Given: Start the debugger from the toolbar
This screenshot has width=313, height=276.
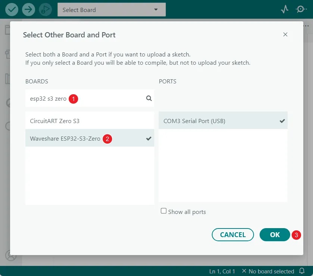Looking at the screenshot, I should pyautogui.click(x=45, y=10).
